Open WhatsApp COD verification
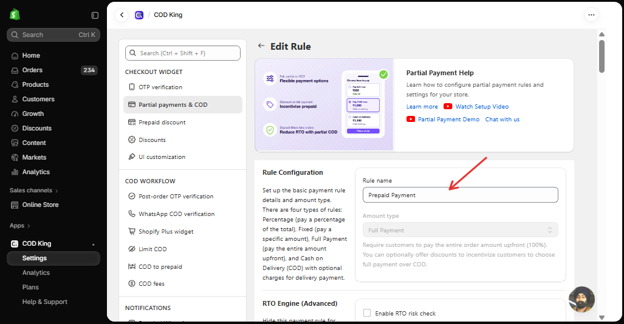This screenshot has width=624, height=324. (x=183, y=214)
